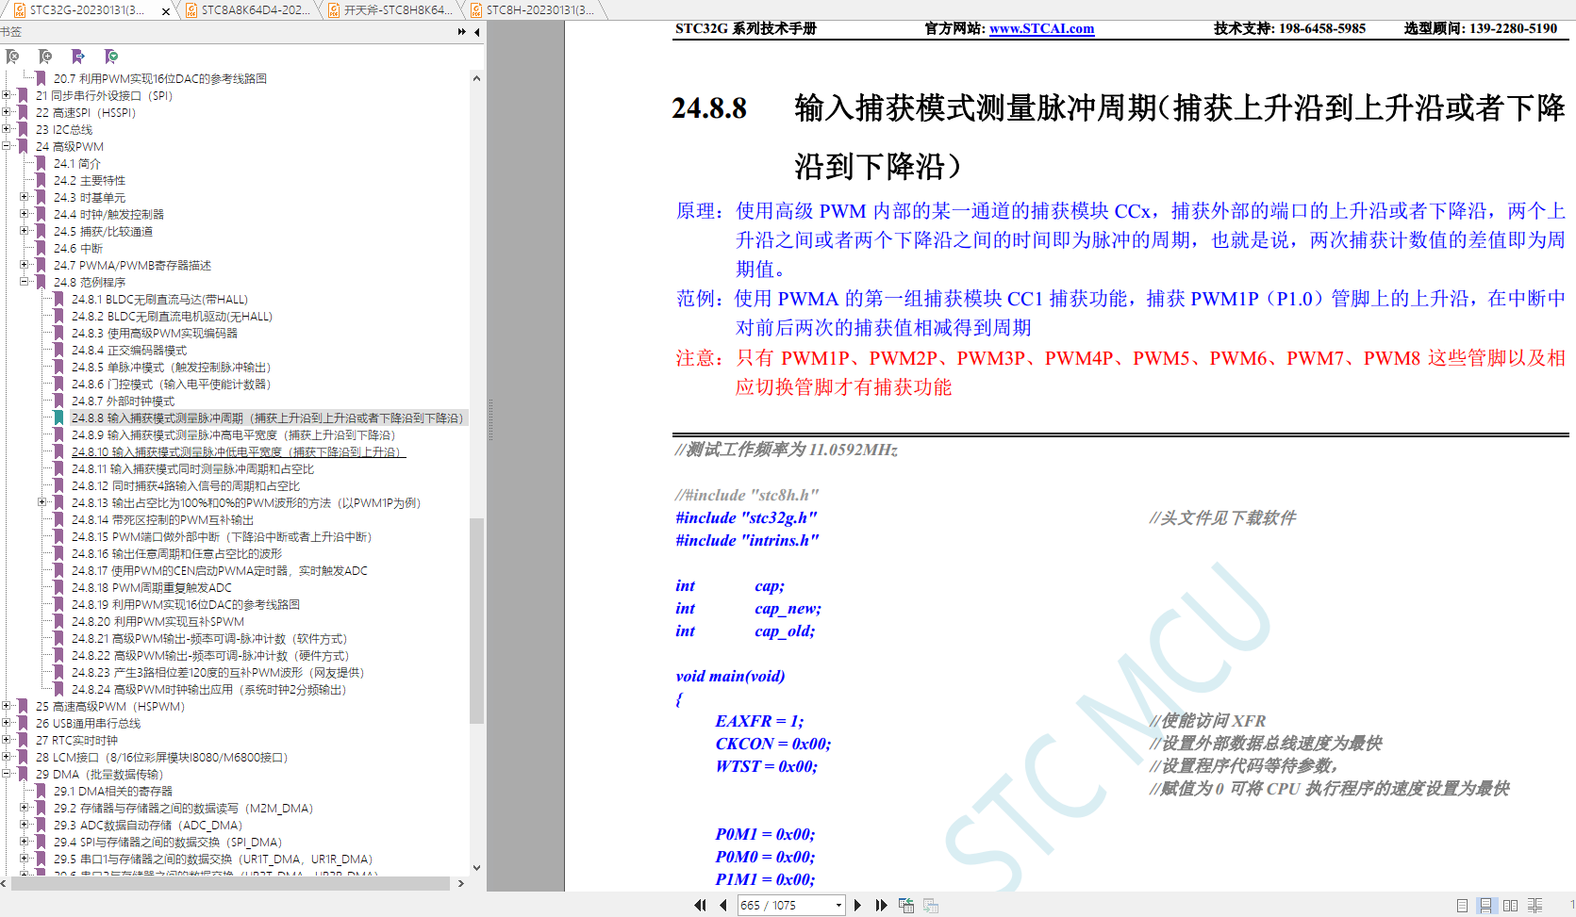Image resolution: width=1576 pixels, height=917 pixels.
Task: Click the add new bookmark icon
Action: [45, 57]
